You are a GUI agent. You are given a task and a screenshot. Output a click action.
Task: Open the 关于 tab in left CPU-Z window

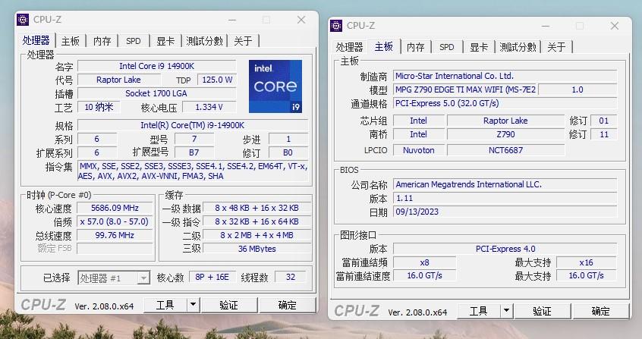pyautogui.click(x=243, y=41)
